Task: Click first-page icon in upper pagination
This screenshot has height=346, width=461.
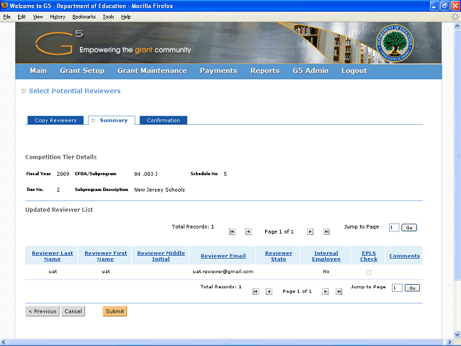Action: click(x=232, y=232)
